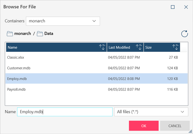The image size is (193, 134).
Task: Maximize the Browse For File dialog
Action: [x=173, y=7]
